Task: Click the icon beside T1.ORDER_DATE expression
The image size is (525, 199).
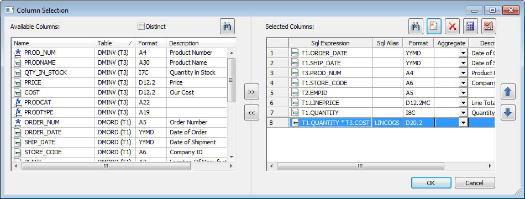Action: coord(295,53)
